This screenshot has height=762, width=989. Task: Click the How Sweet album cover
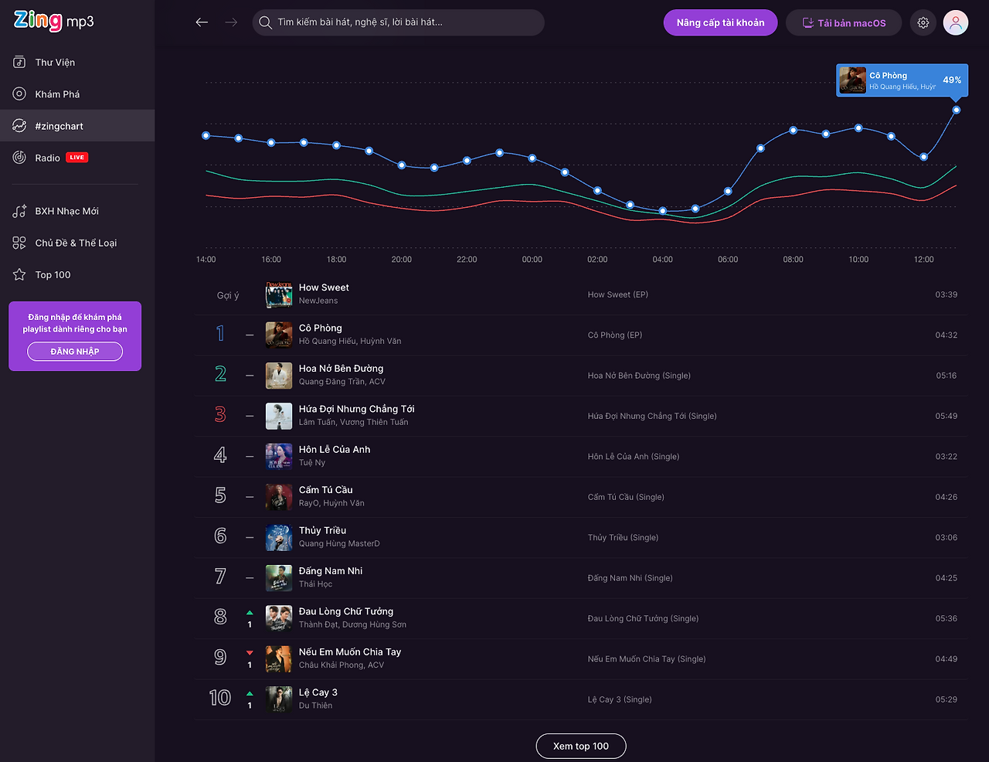pyautogui.click(x=279, y=294)
